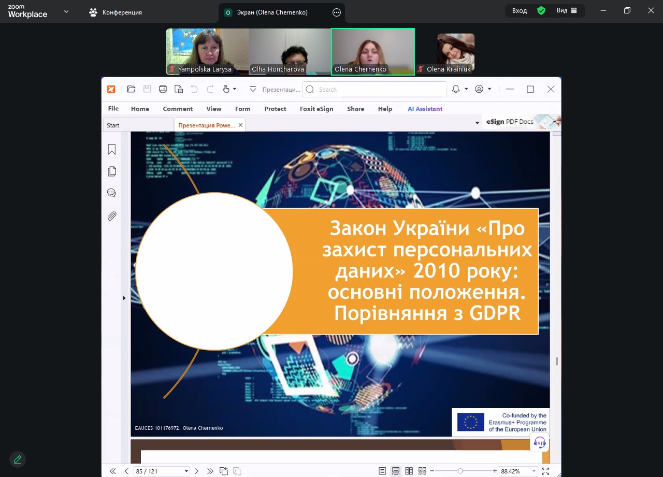This screenshot has height=477, width=663.
Task: Open the Hand tool dropdown arrow
Action: pyautogui.click(x=235, y=89)
